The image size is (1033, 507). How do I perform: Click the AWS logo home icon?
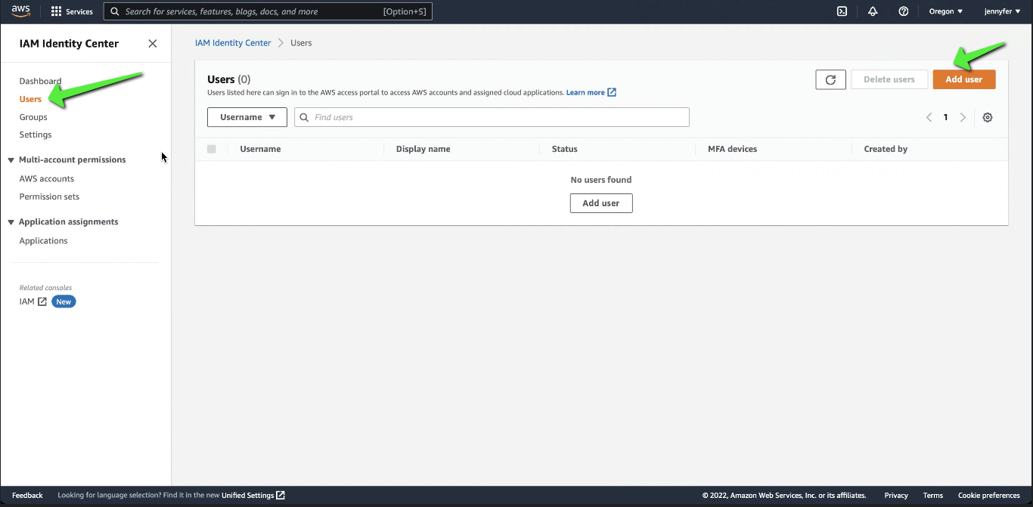20,11
